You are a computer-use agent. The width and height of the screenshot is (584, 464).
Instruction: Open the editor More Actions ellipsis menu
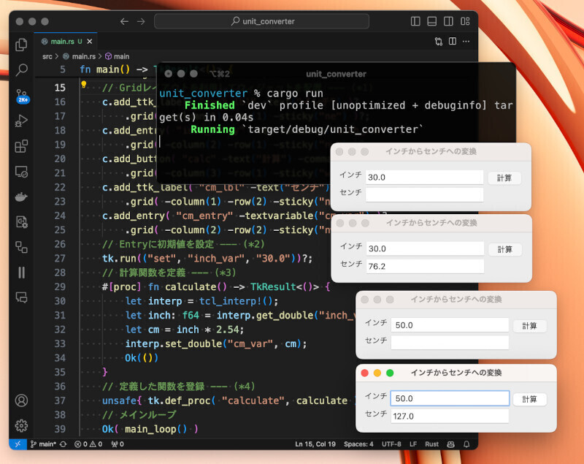(x=467, y=42)
